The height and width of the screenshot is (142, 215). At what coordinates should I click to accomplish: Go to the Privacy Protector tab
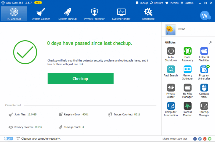point(94,14)
